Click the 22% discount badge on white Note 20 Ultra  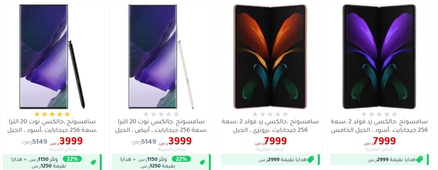(x=181, y=159)
